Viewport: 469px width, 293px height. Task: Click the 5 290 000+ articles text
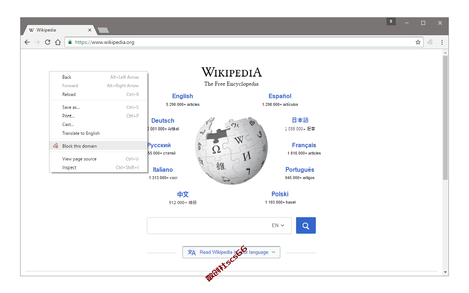pos(182,104)
